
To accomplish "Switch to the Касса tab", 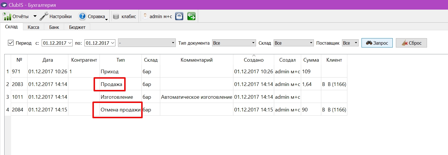I will [33, 27].
